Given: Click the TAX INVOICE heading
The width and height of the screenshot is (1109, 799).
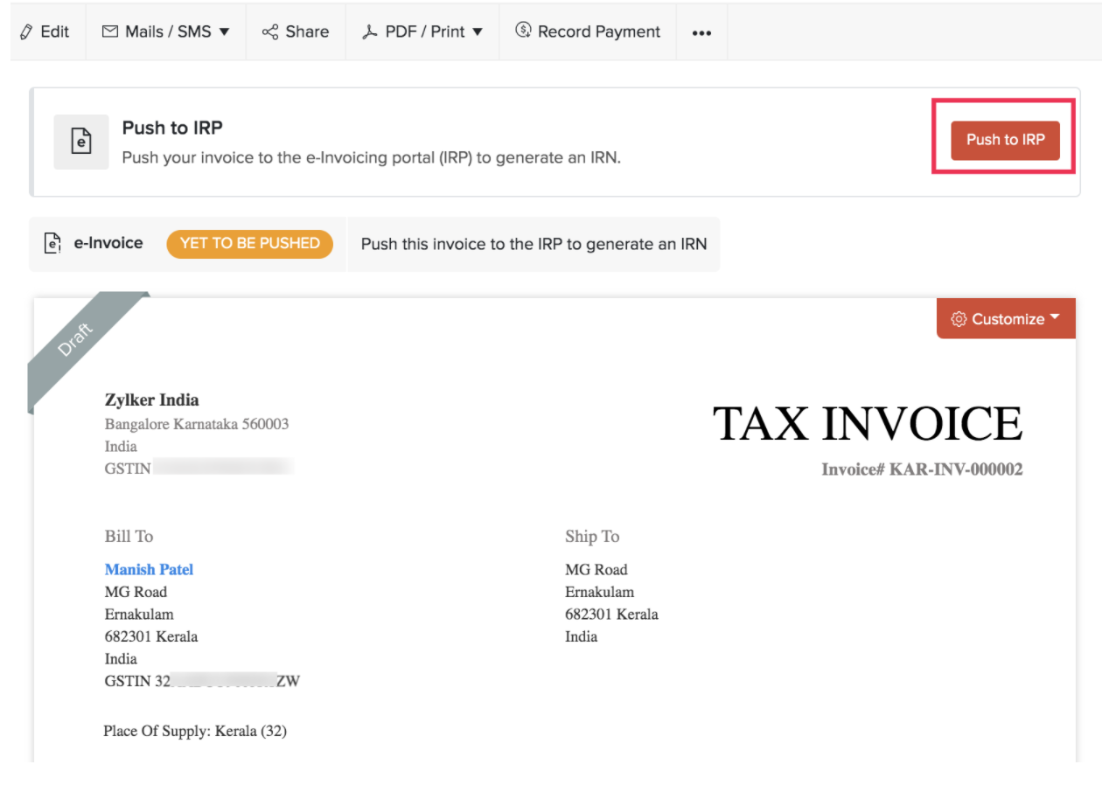Looking at the screenshot, I should click(869, 424).
